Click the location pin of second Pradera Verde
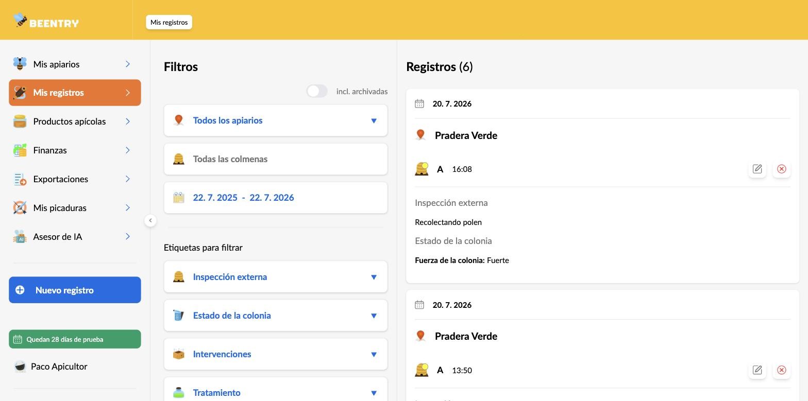The width and height of the screenshot is (808, 401). click(x=420, y=336)
